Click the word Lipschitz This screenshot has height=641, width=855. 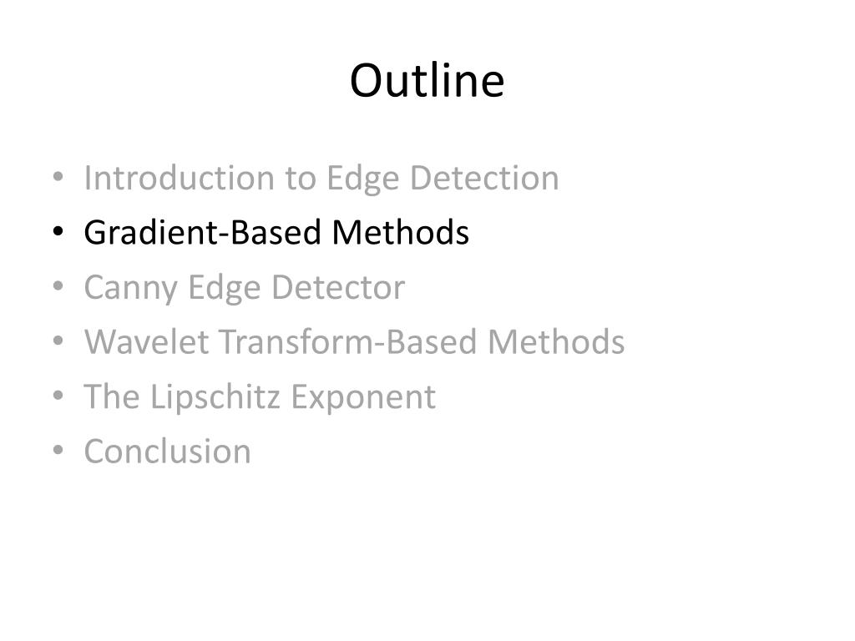click(x=215, y=396)
